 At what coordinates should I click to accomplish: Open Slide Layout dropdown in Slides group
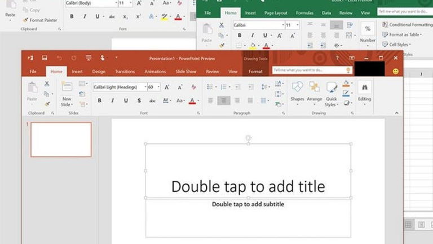(83, 83)
